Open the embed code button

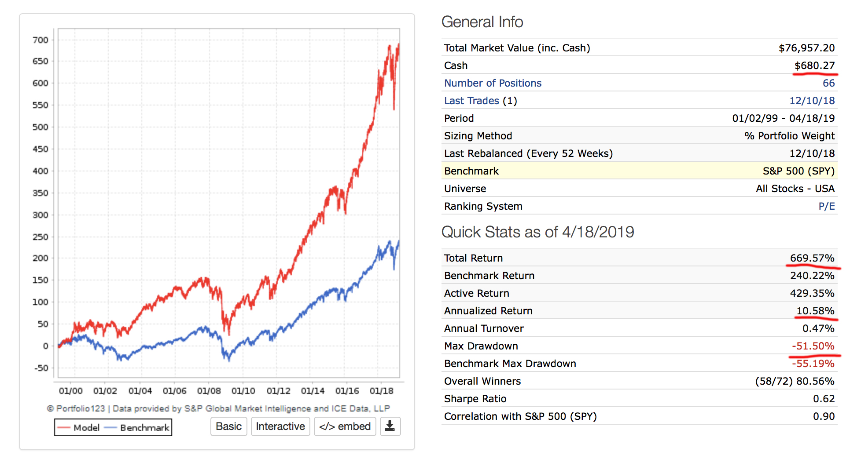[345, 426]
